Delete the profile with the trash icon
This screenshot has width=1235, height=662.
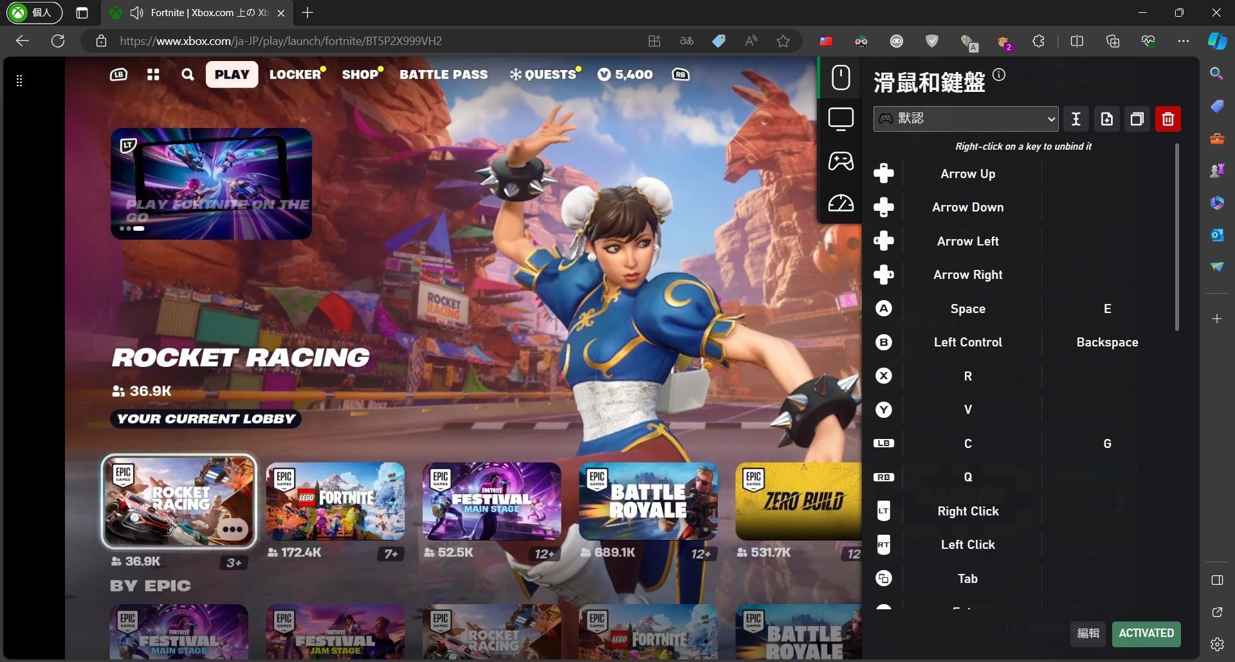(x=1168, y=119)
